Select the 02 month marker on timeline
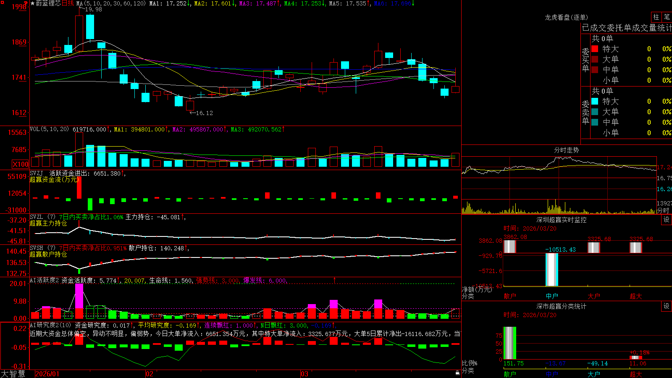Viewport: 672px width, 378px height. [150, 374]
